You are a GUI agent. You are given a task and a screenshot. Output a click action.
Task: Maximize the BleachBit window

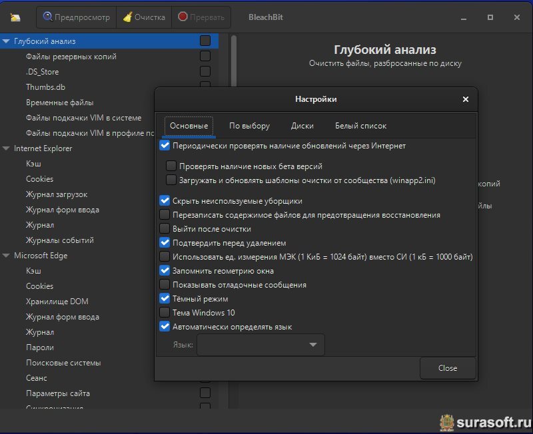pos(490,17)
